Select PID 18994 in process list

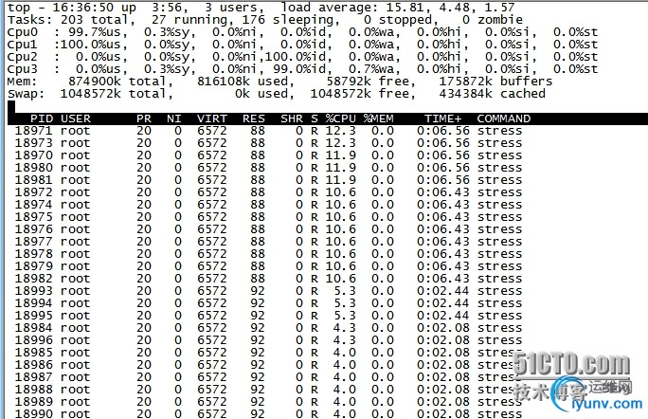pos(34,303)
